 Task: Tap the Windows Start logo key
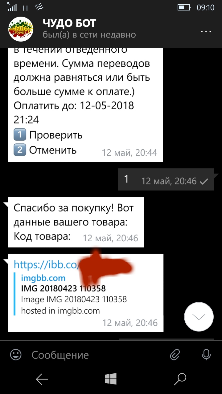(111, 379)
